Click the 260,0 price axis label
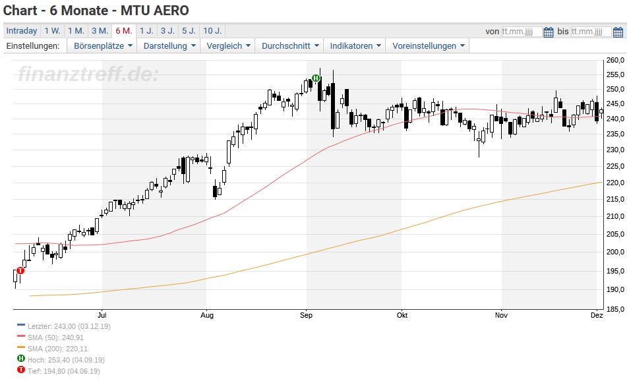627x381 pixels. (x=615, y=61)
